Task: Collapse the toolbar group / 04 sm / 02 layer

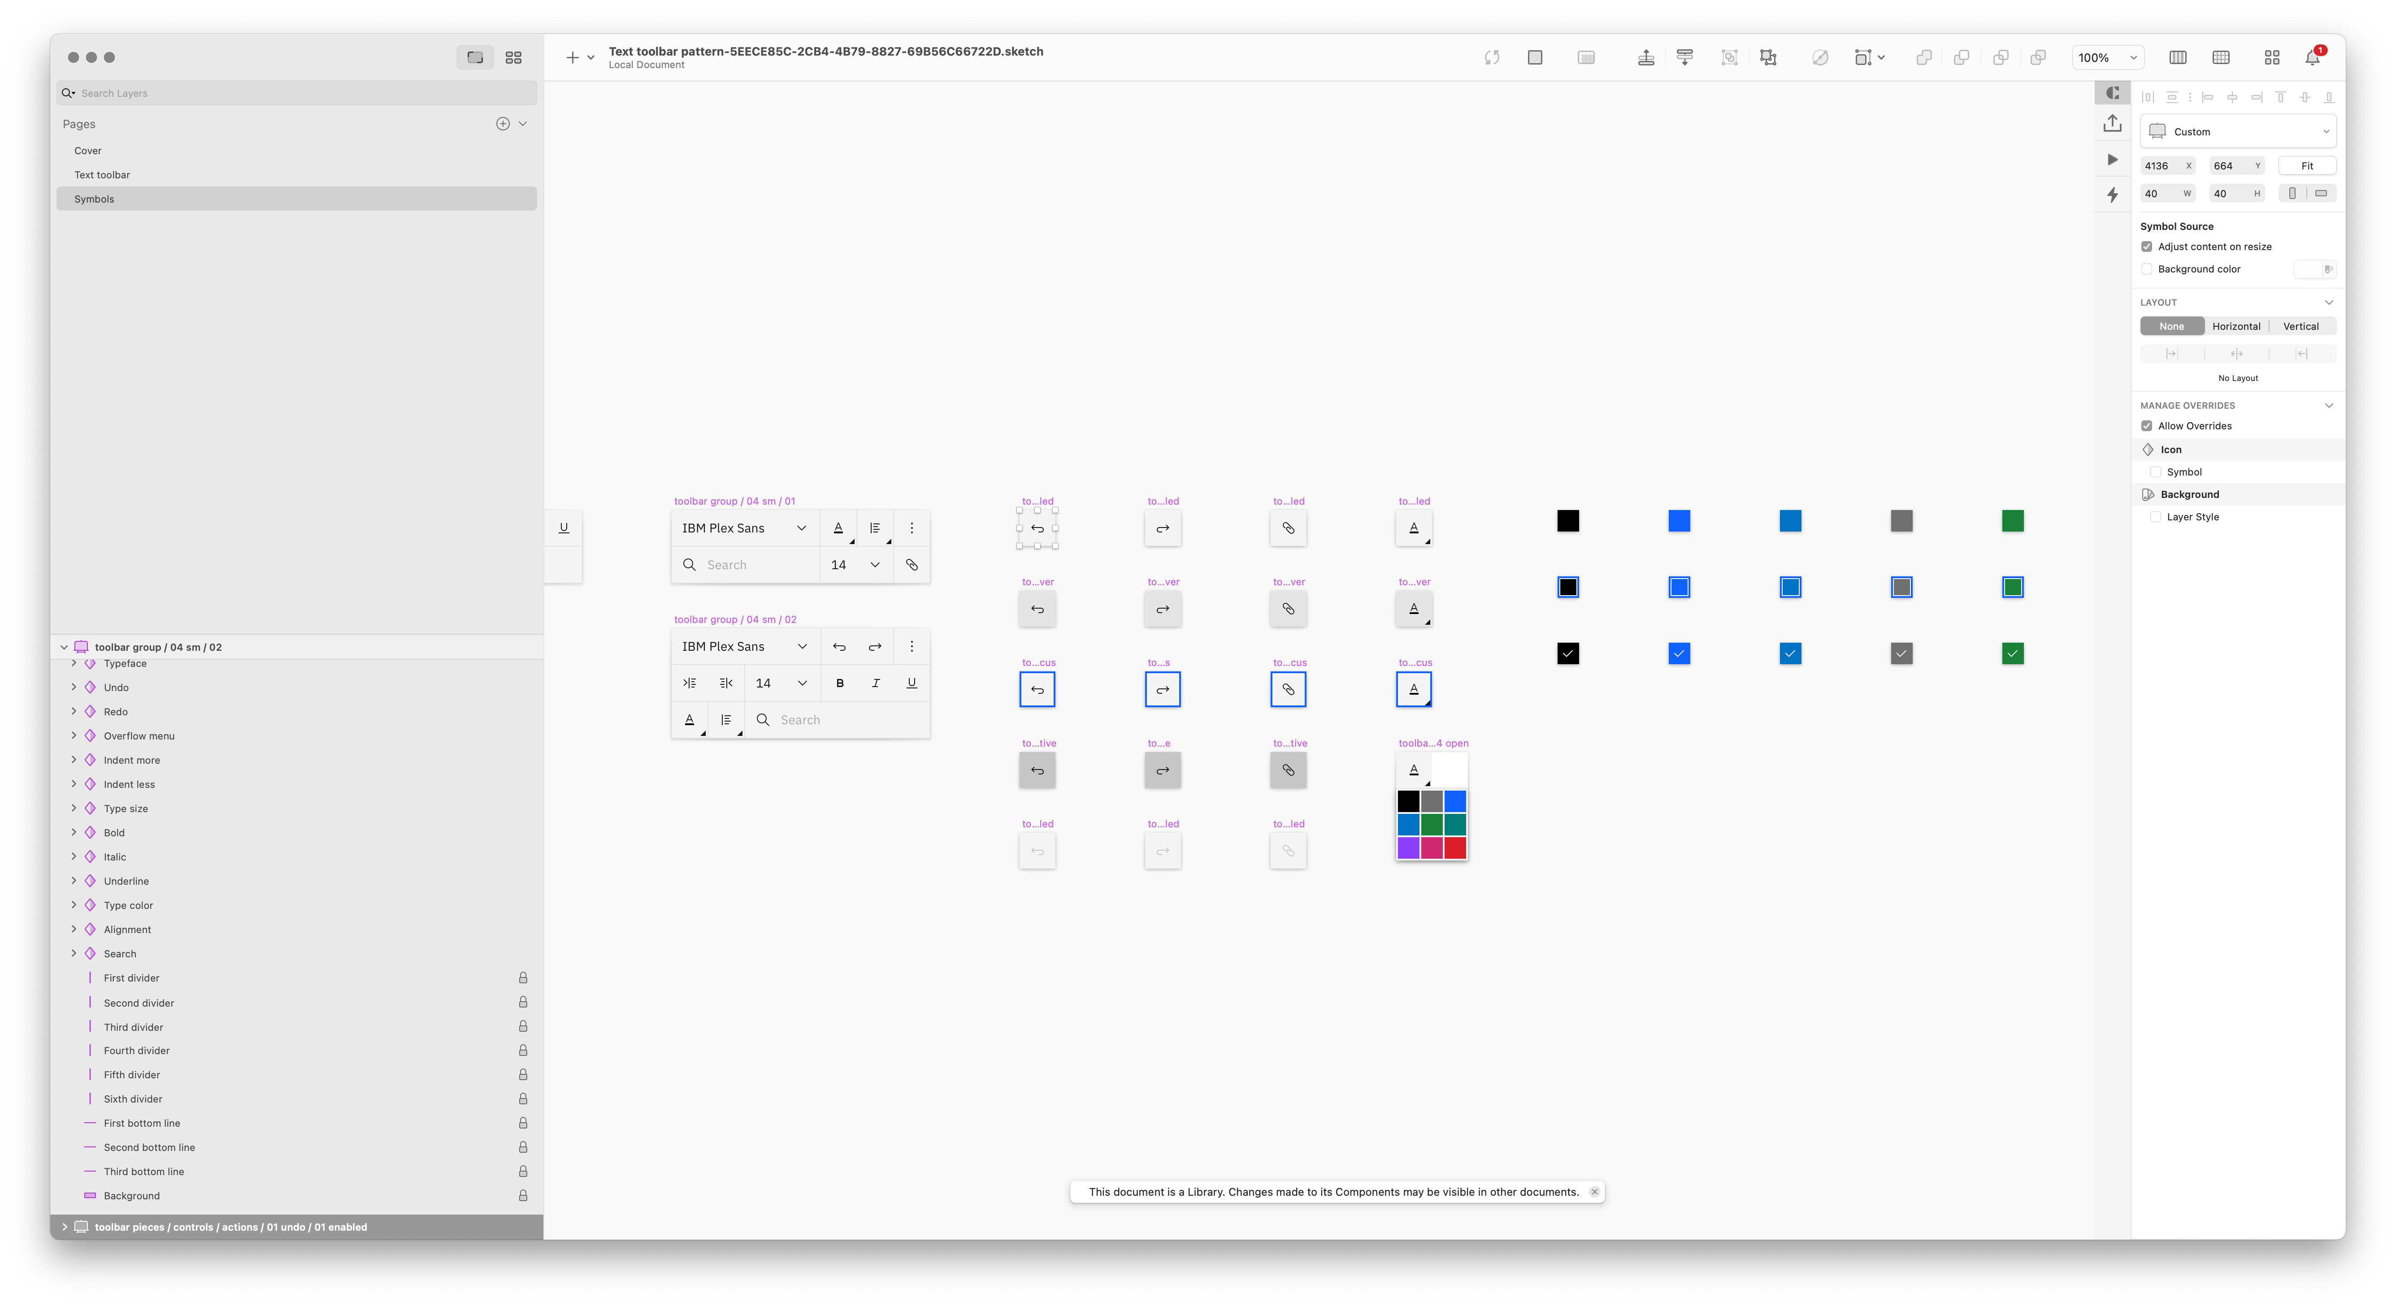Action: [x=63, y=647]
